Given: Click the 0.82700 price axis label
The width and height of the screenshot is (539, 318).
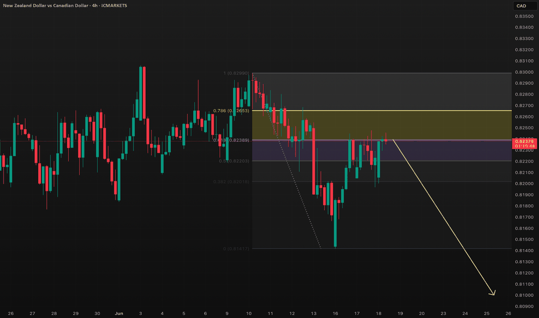Looking at the screenshot, I should 524,106.
